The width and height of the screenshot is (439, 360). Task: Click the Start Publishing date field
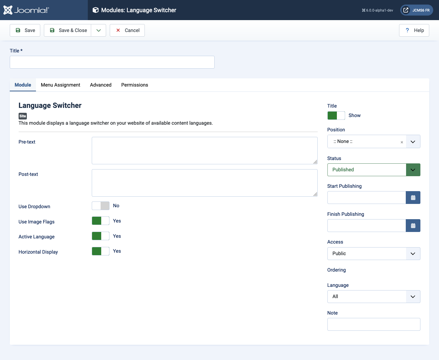(x=367, y=198)
